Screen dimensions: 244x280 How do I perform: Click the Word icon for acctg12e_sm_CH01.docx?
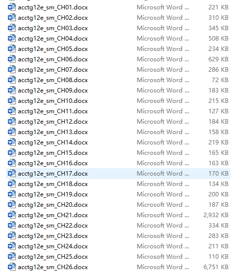[12, 7]
